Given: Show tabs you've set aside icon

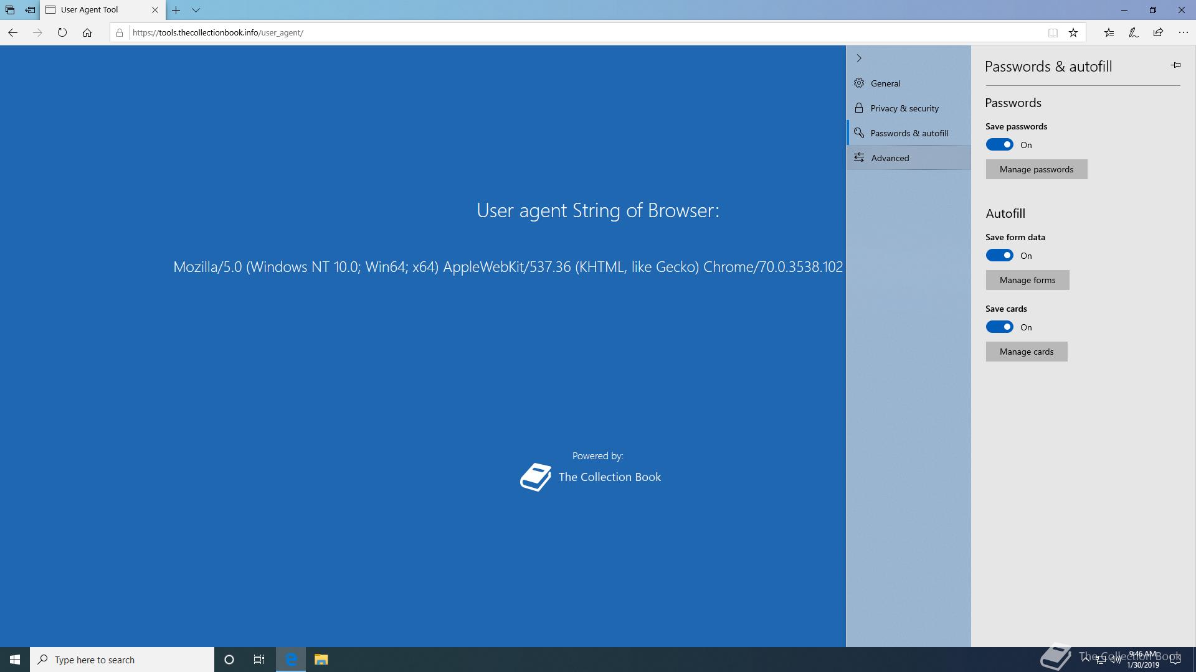Looking at the screenshot, I should click(10, 10).
